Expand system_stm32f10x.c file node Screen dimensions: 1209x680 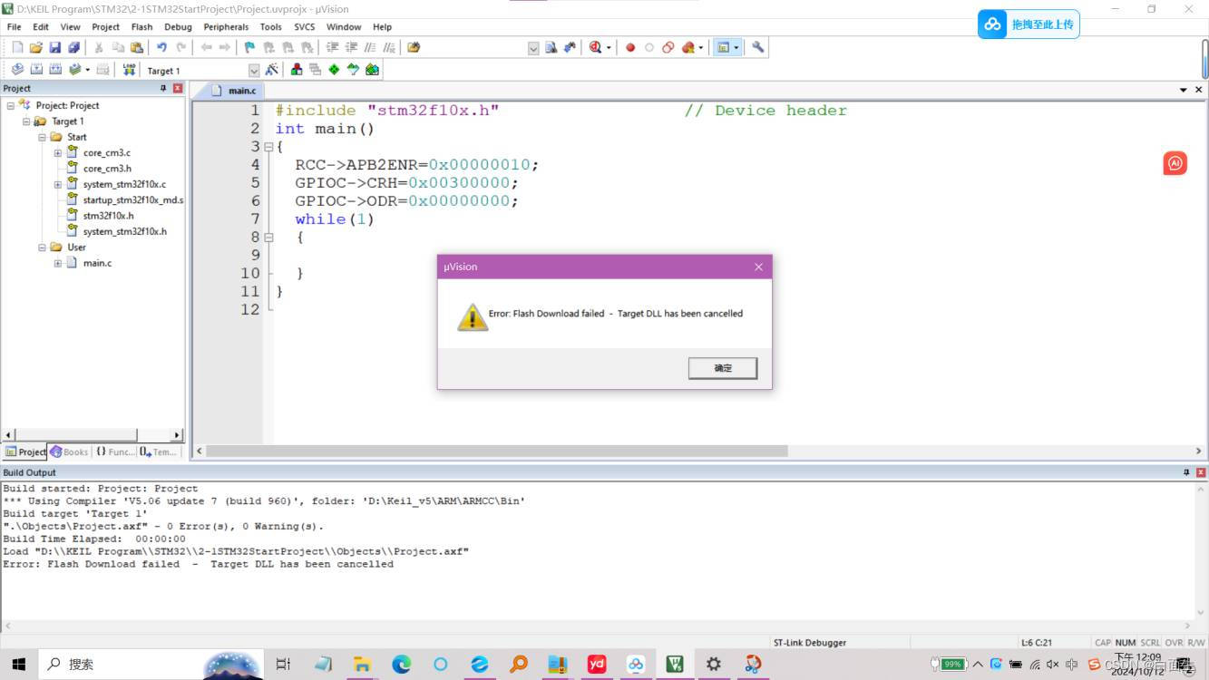pyautogui.click(x=58, y=185)
